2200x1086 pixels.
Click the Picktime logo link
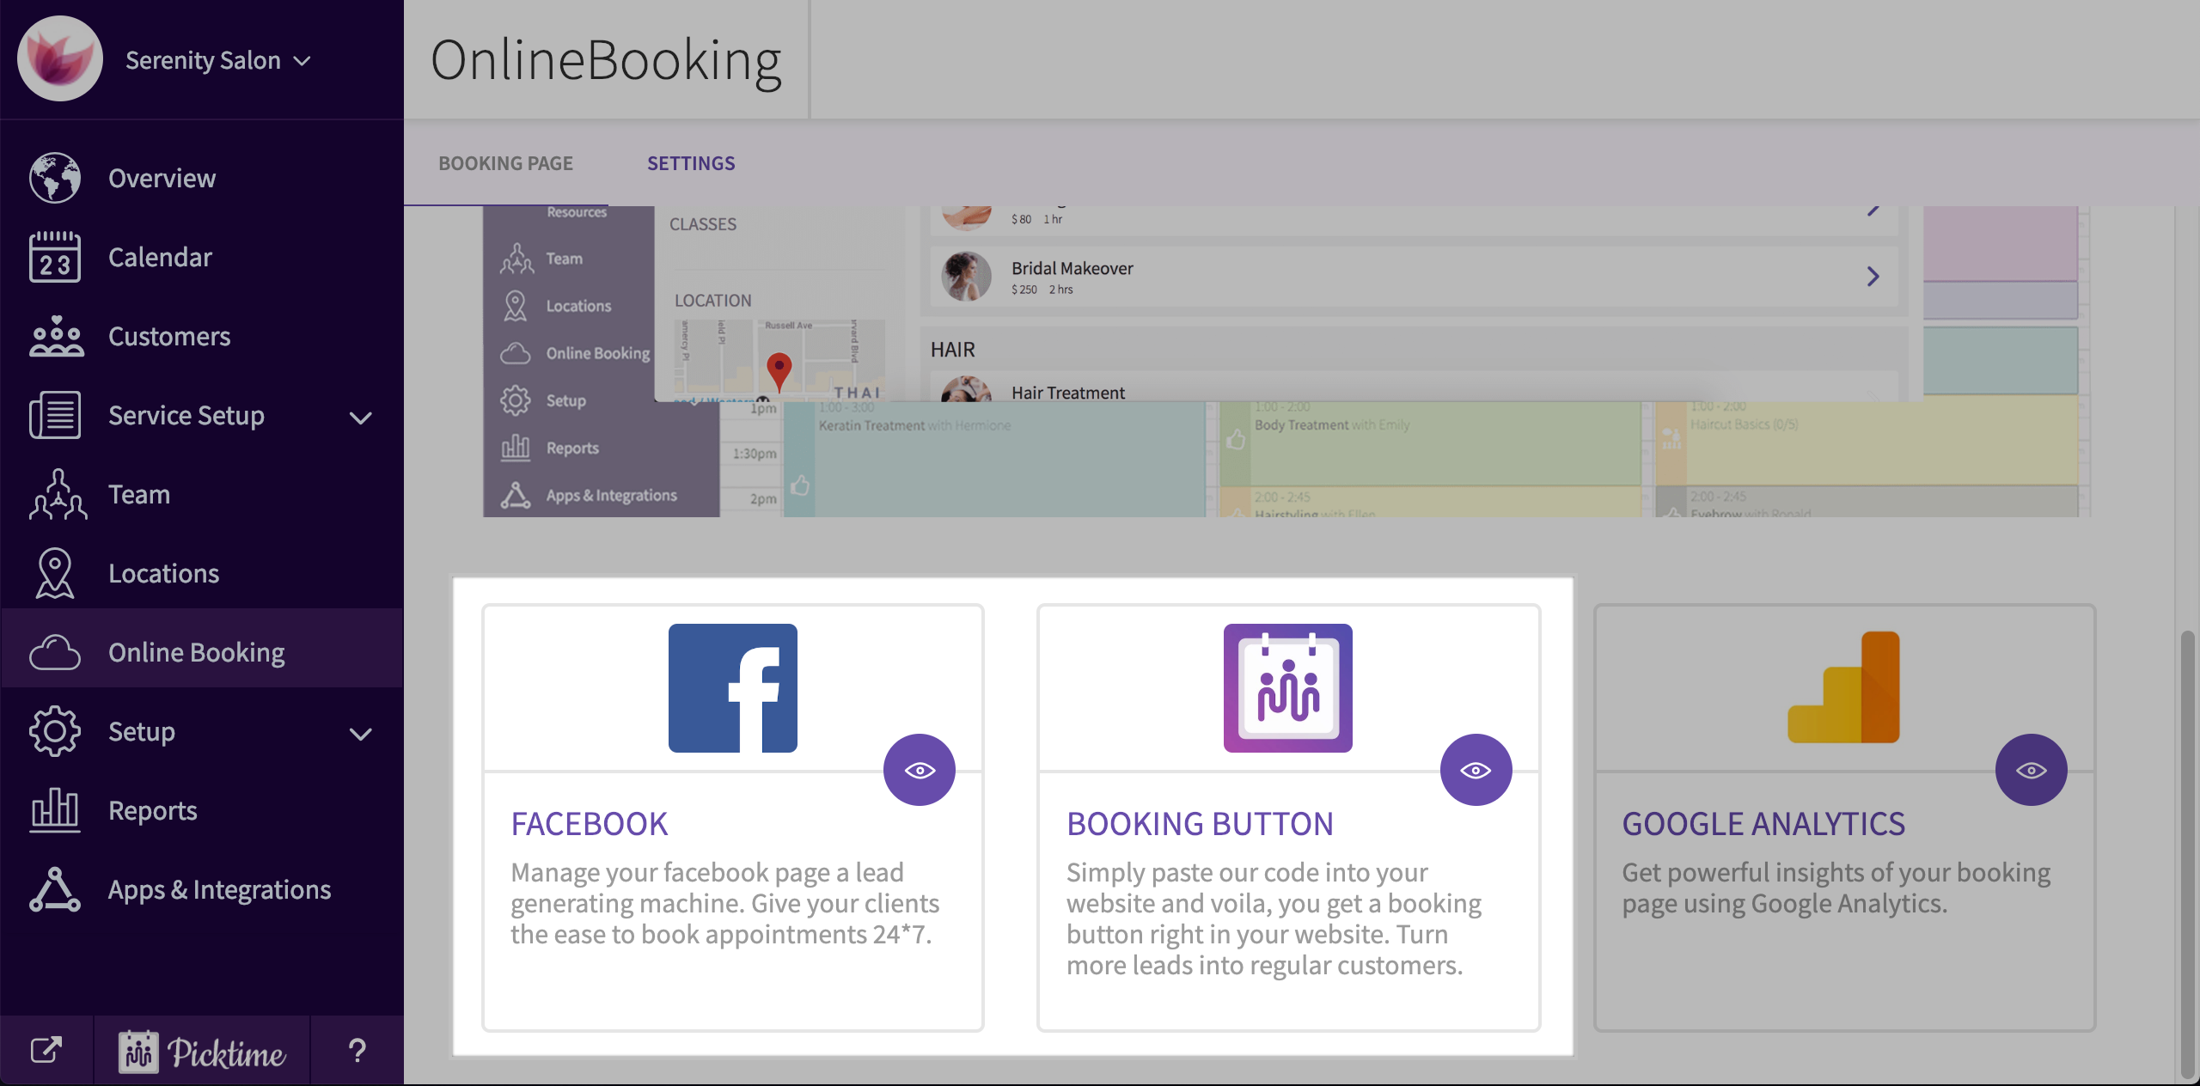tap(201, 1052)
